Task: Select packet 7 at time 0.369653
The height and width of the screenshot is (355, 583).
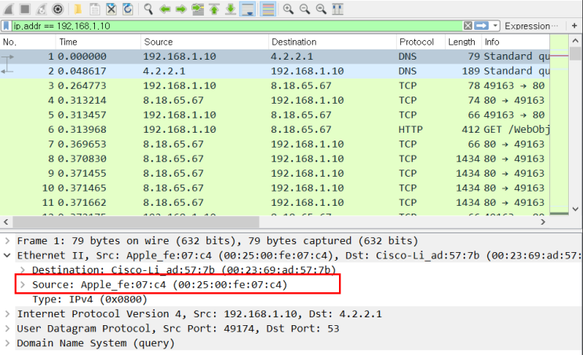Action: point(275,144)
